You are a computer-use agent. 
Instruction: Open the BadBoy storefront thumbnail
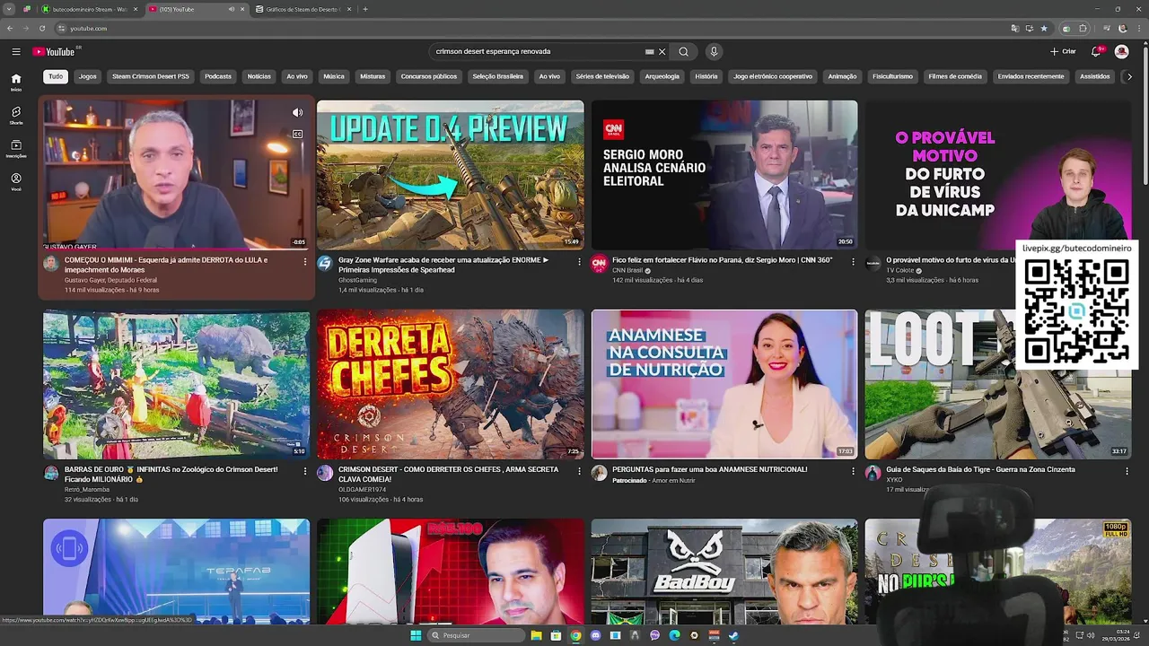click(x=724, y=572)
